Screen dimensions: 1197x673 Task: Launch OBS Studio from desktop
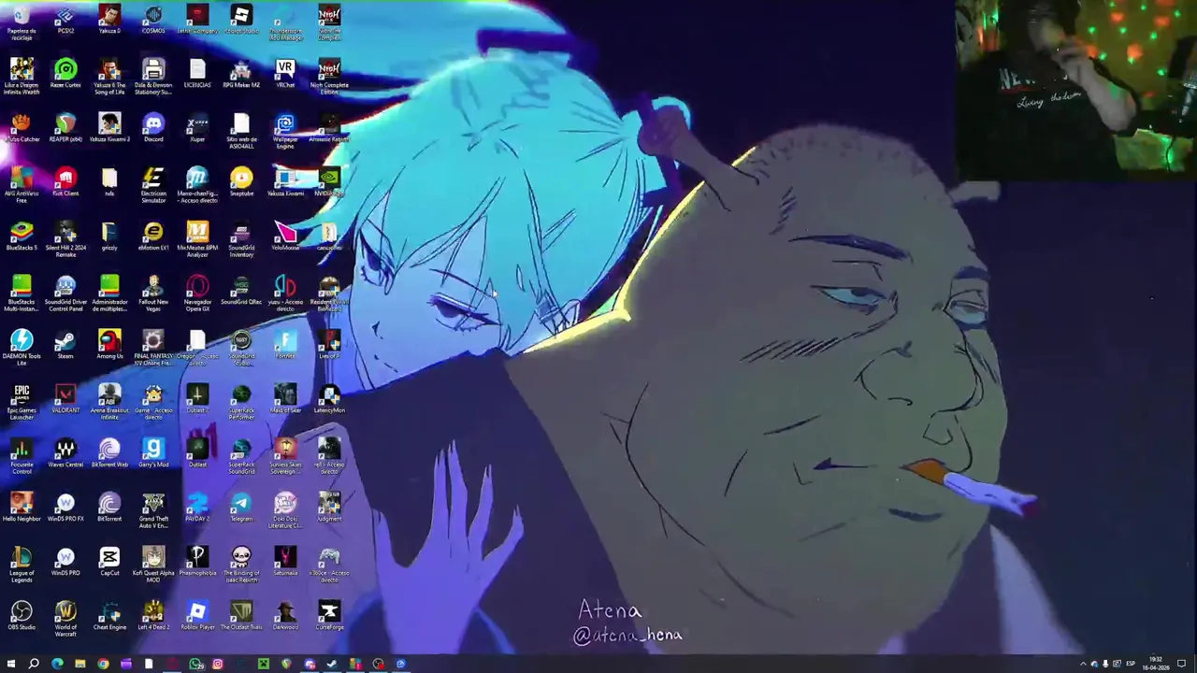pyautogui.click(x=22, y=617)
